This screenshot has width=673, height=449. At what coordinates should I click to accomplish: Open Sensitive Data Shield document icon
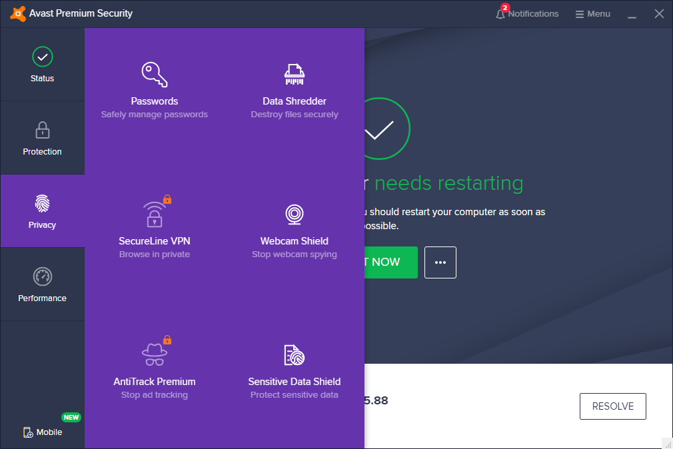click(x=295, y=355)
